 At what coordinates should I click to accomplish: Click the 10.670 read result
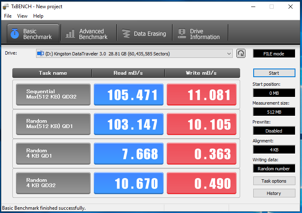point(129,183)
